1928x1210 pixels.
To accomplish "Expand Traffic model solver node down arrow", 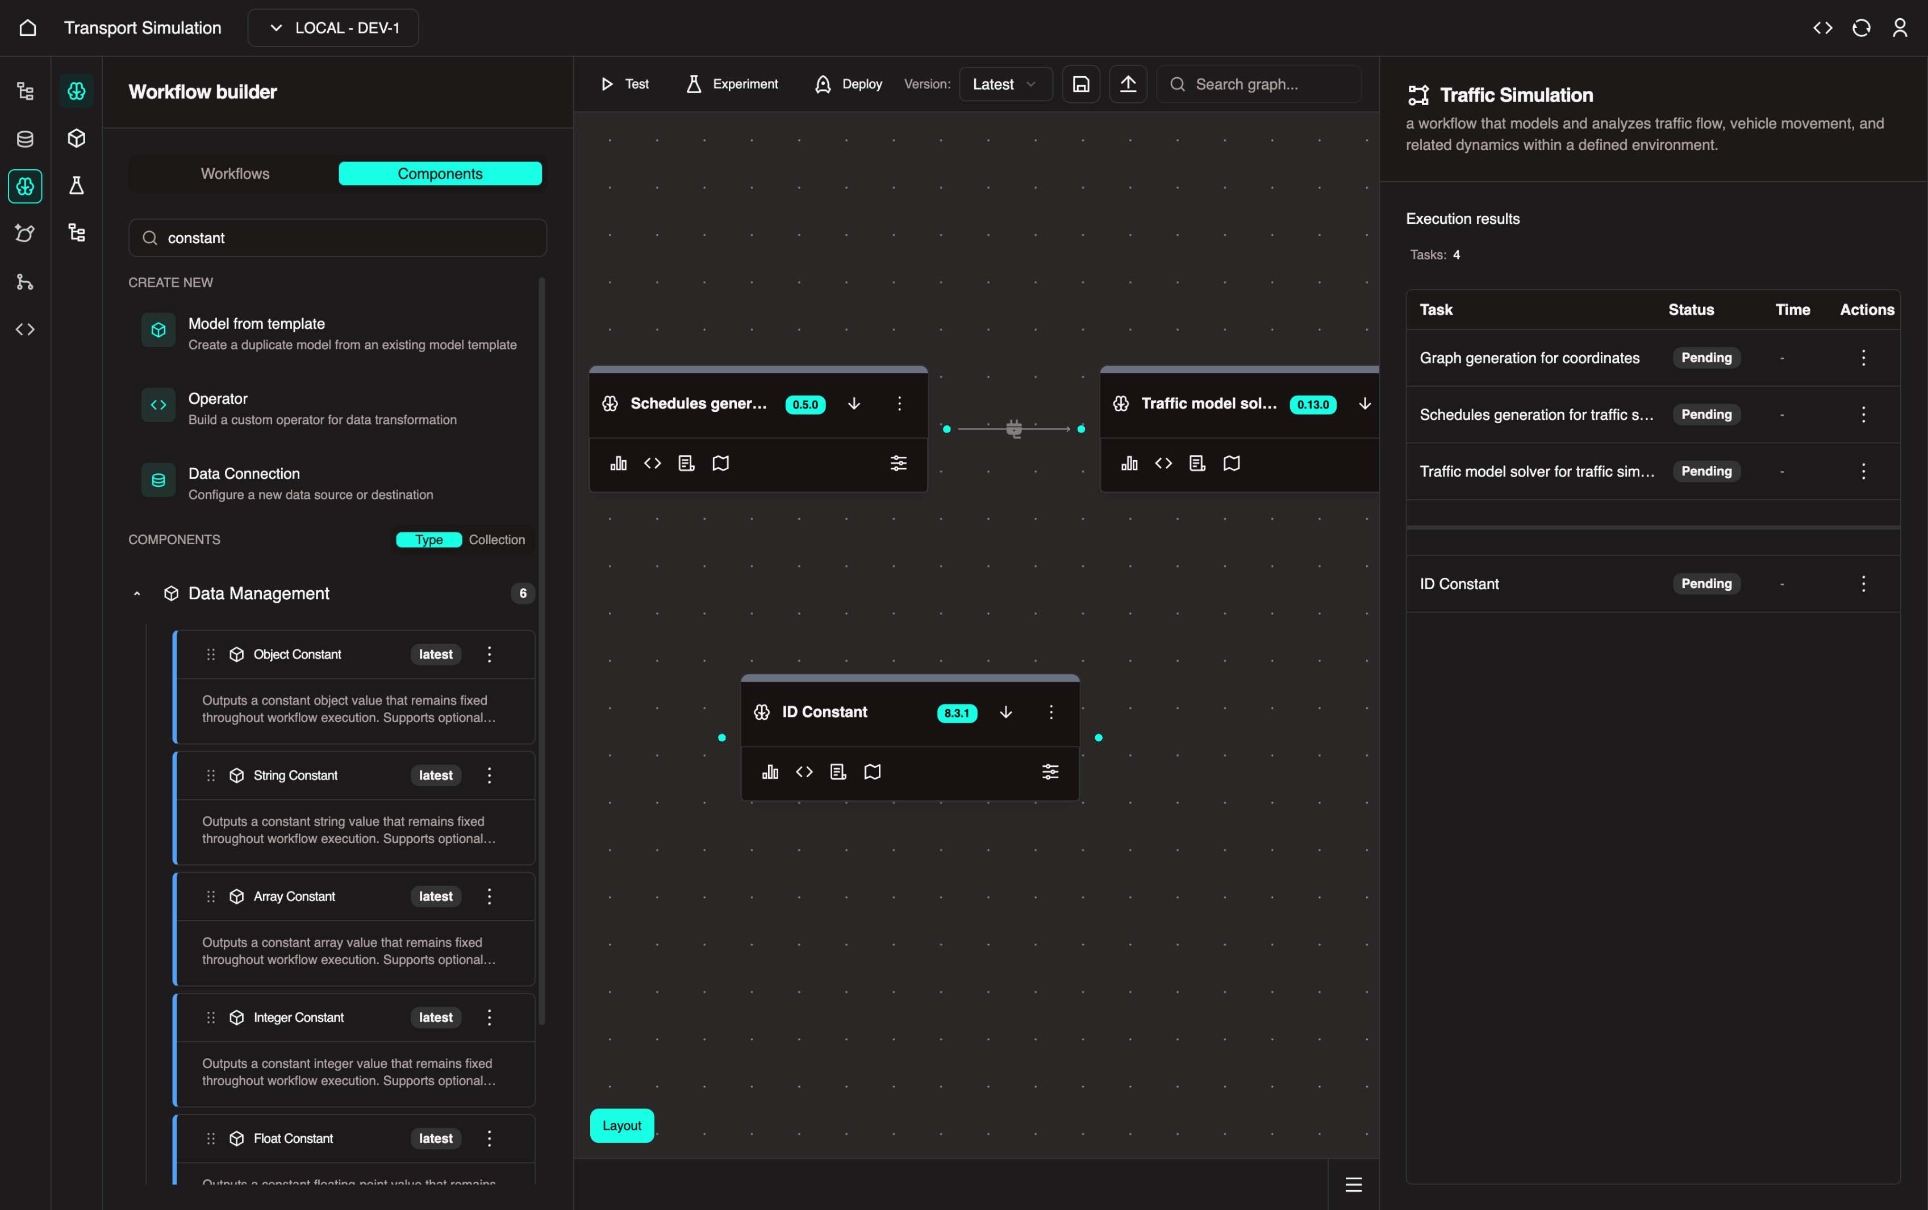I will [1365, 403].
